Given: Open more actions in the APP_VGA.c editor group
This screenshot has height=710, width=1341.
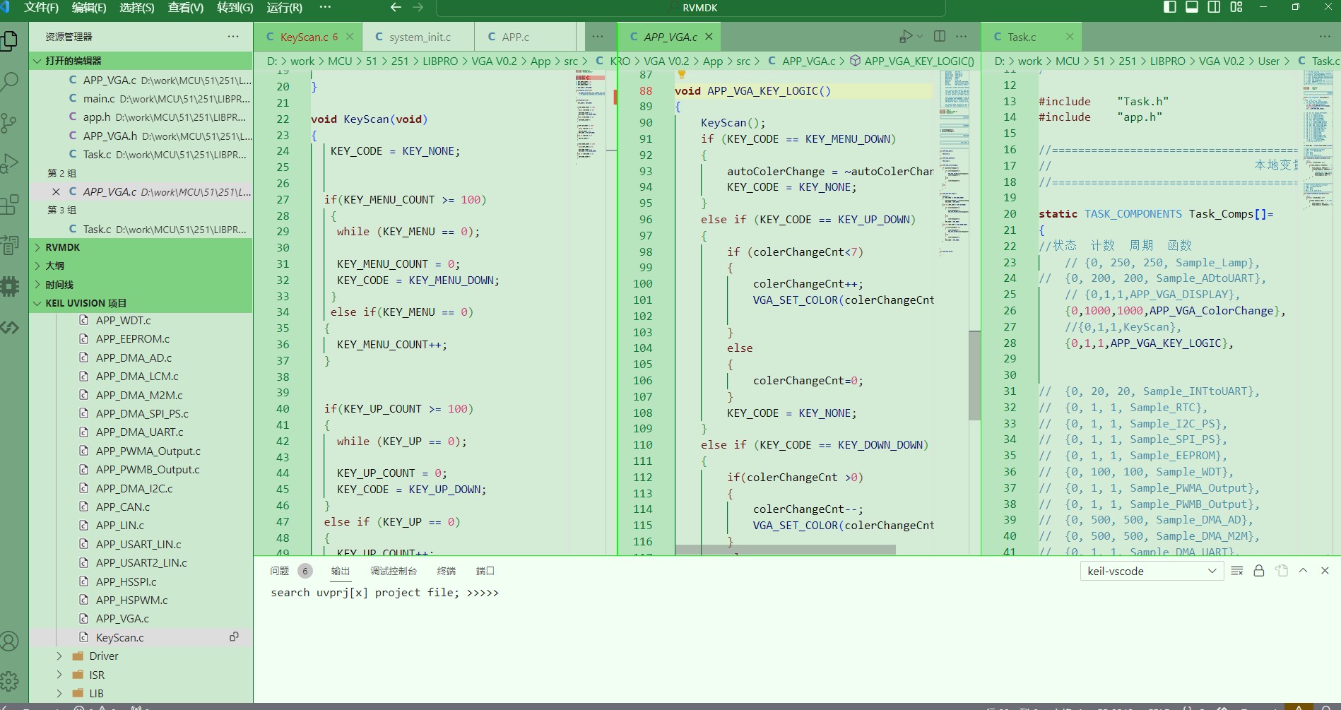Looking at the screenshot, I should coord(962,36).
